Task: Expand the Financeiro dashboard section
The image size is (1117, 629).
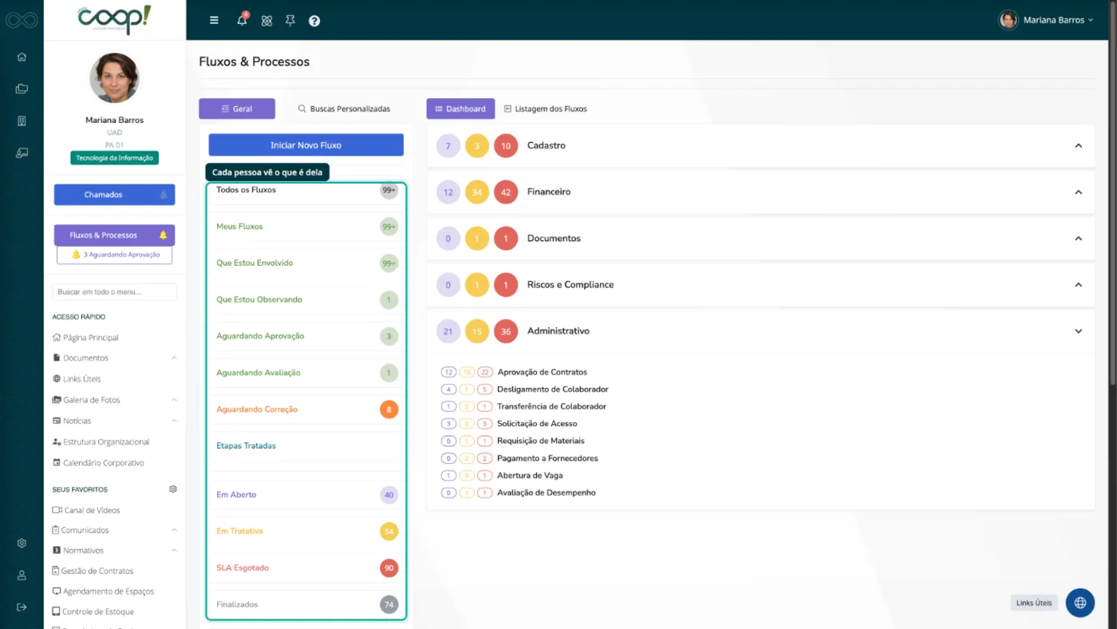Action: 1078,192
